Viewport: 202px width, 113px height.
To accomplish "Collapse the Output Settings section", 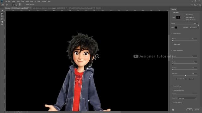I will point(172,86).
